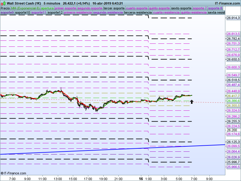
Task: Click the IT-Finance.com link top right
Action: [227, 3]
